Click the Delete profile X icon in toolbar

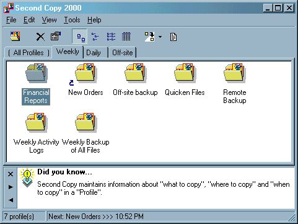coord(40,37)
